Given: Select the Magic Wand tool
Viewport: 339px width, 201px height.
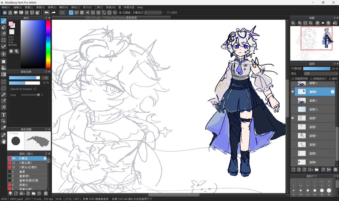Looking at the screenshot, I should tap(4, 95).
